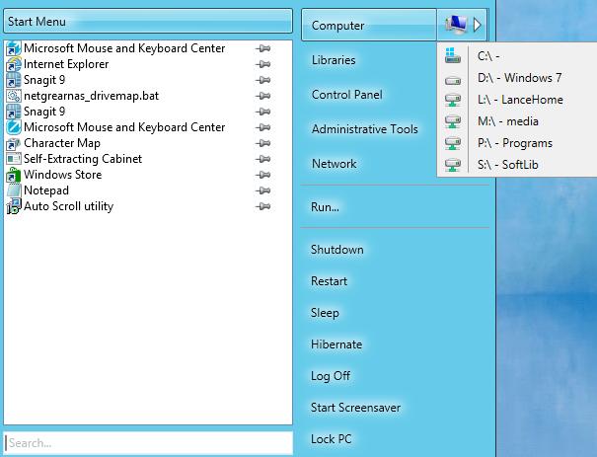The width and height of the screenshot is (597, 457).
Task: Select the M:\ - media network drive
Action: 507,121
